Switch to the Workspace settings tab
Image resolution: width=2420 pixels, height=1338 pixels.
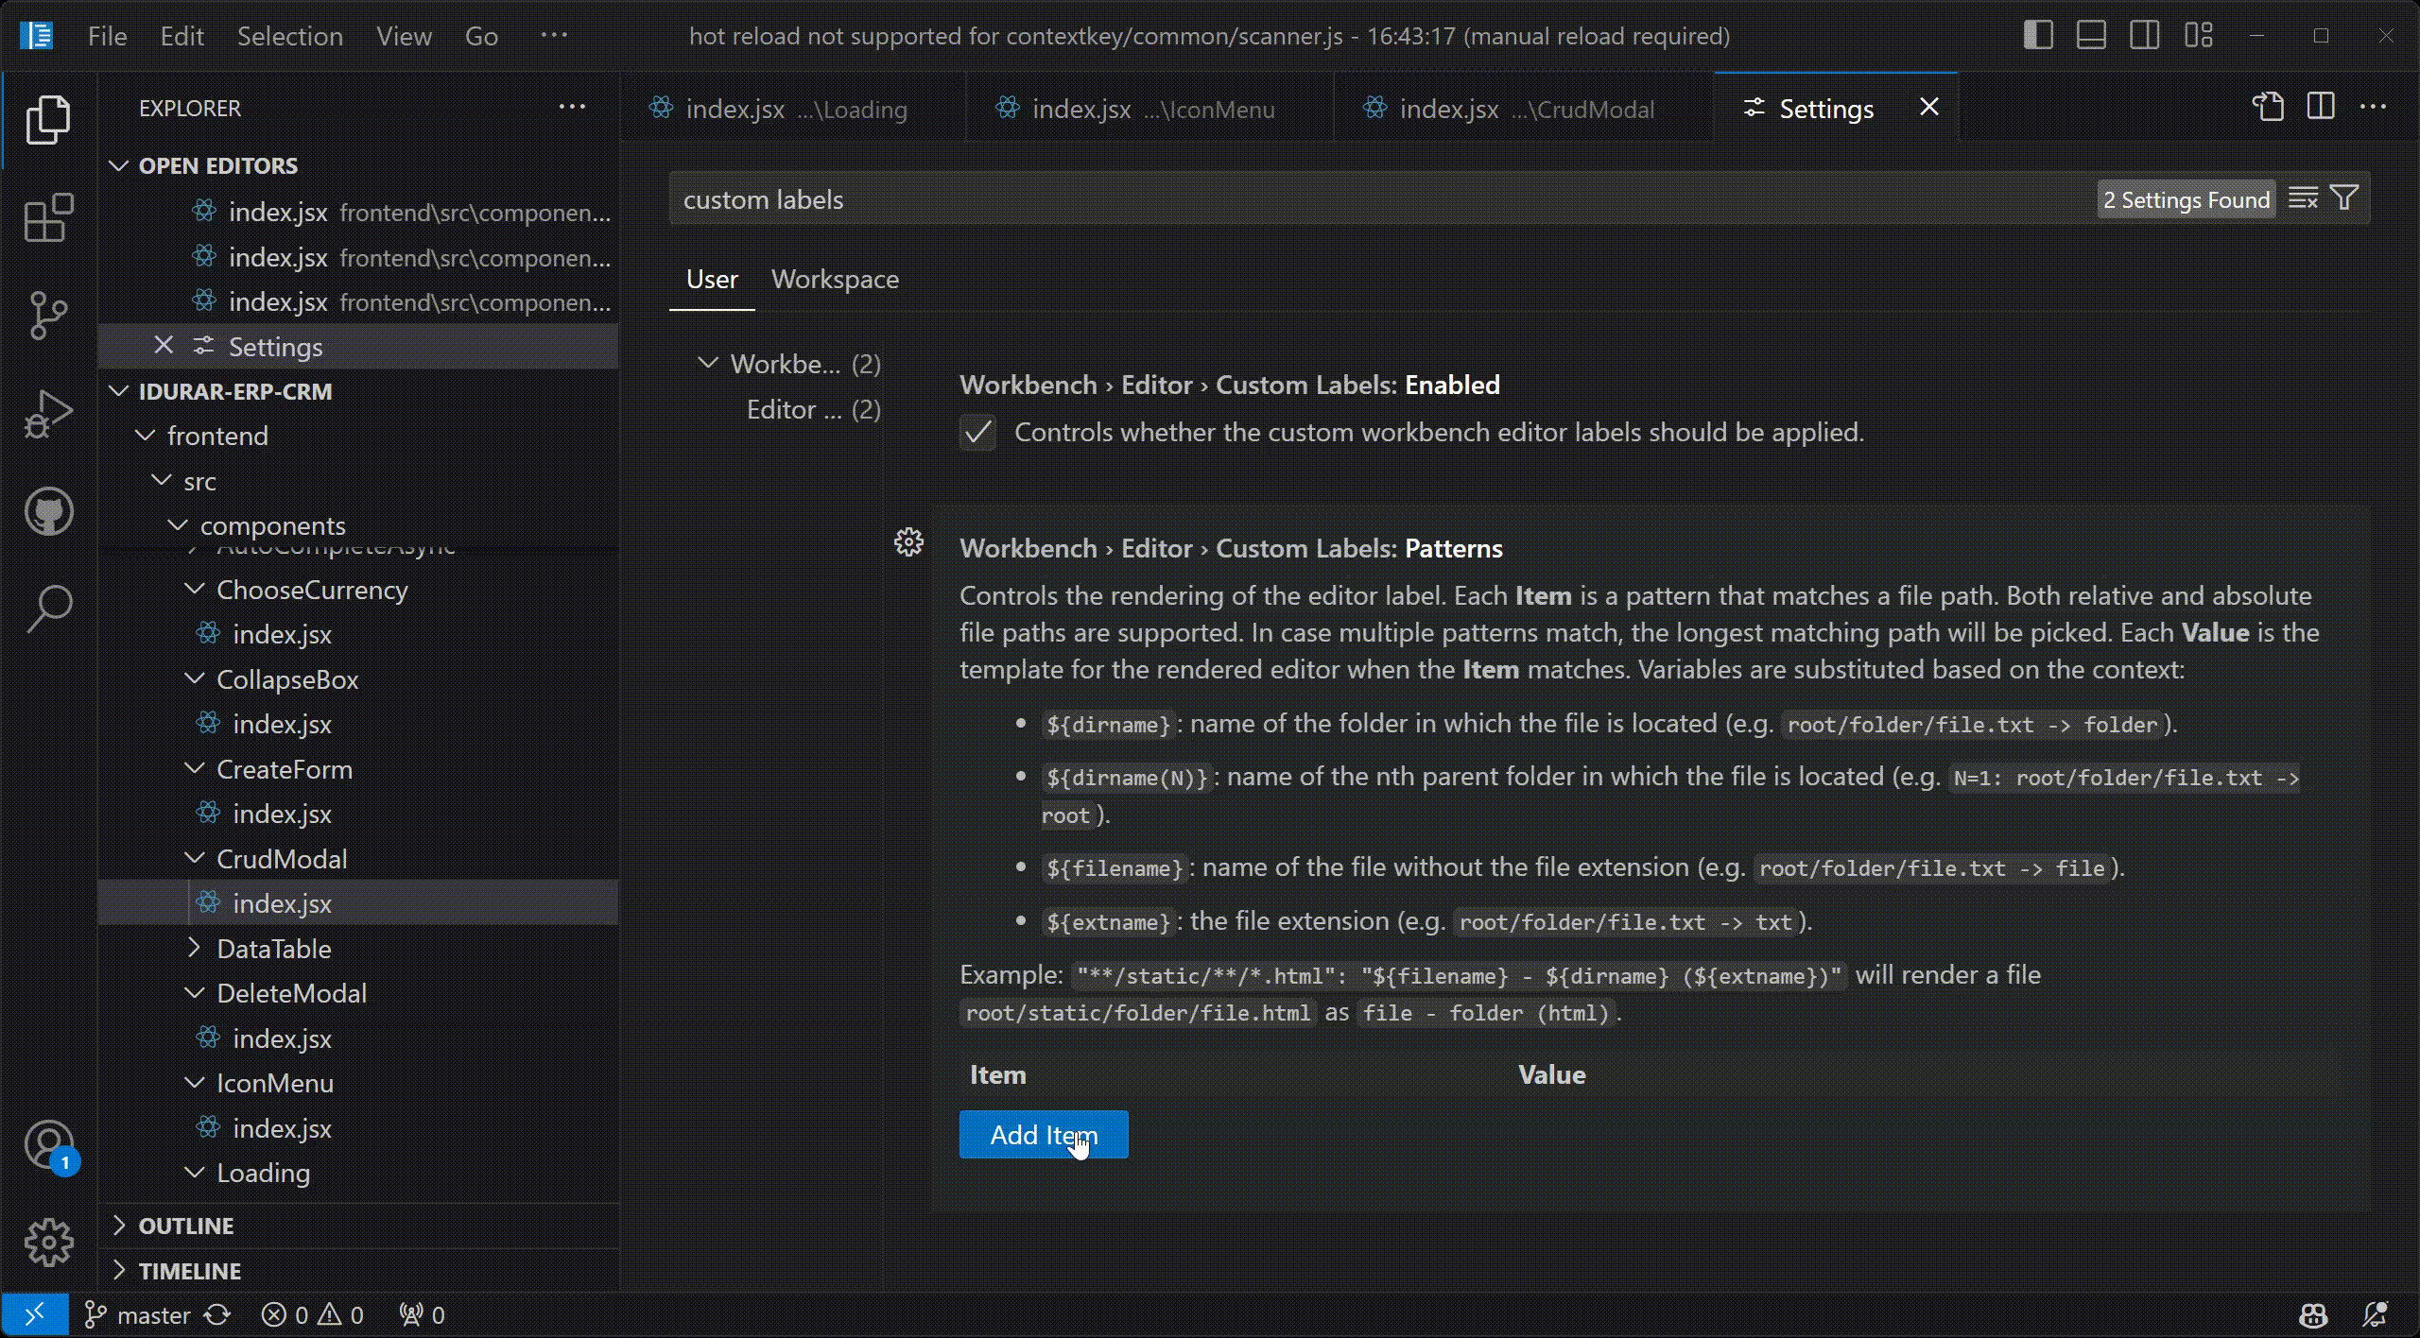click(835, 280)
